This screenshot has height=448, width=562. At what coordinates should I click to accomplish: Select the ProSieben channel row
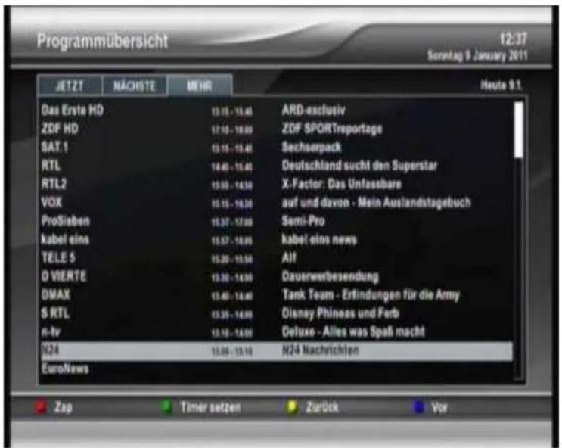pos(276,221)
